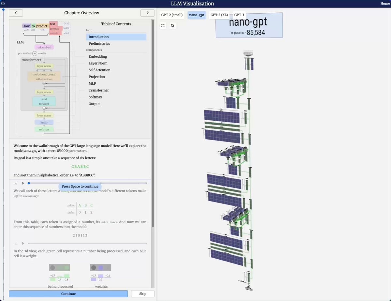Click the text panel vertical scrollbar
391x301 pixels.
tap(152, 124)
